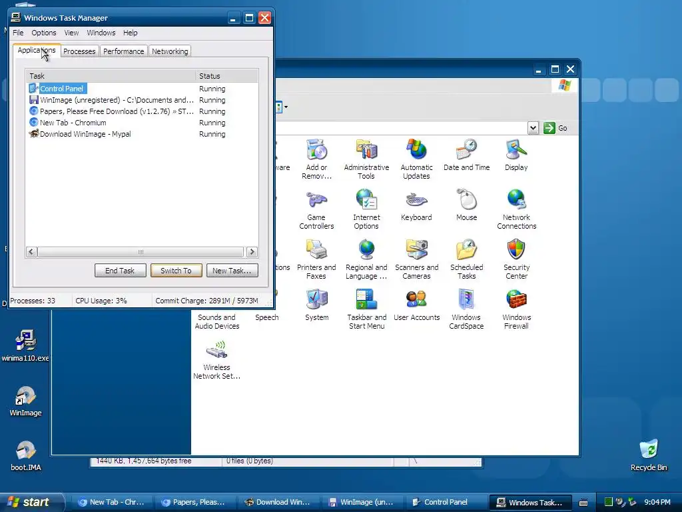Viewport: 682px width, 512px height.
Task: Open Task Manager Options menu
Action: [x=43, y=33]
